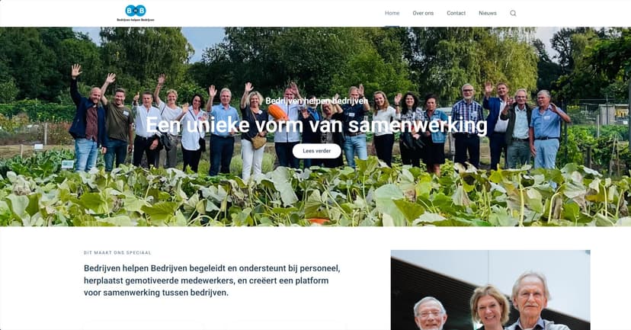Select the 'Een unieke vorm van samenwerking' headline
Screen dimensions: 631x330
316,125
